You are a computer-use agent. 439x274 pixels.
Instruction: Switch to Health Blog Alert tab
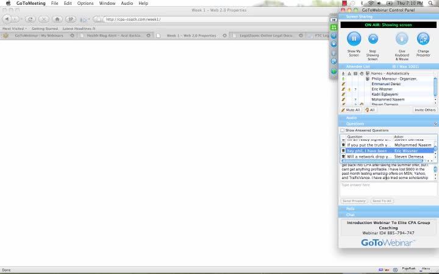[x=113, y=35]
